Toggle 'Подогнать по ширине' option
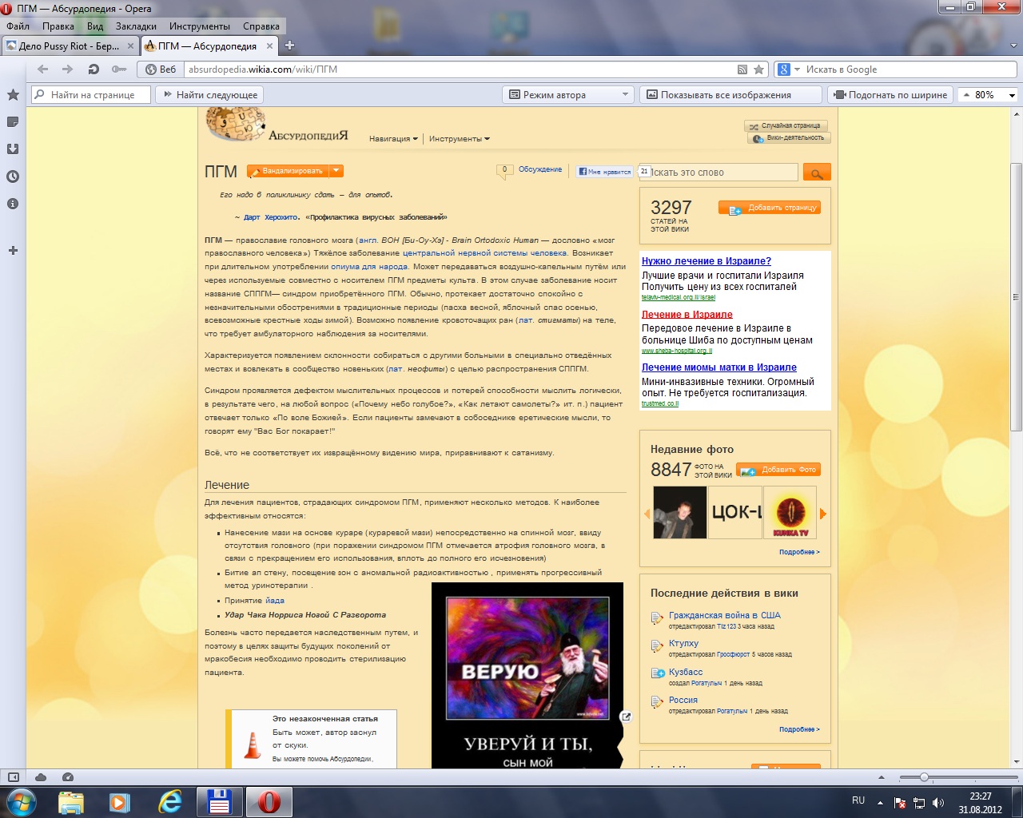The height and width of the screenshot is (818, 1023). [890, 95]
